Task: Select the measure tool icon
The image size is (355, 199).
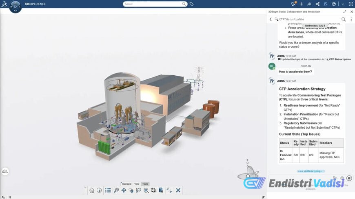Action: pos(169,190)
